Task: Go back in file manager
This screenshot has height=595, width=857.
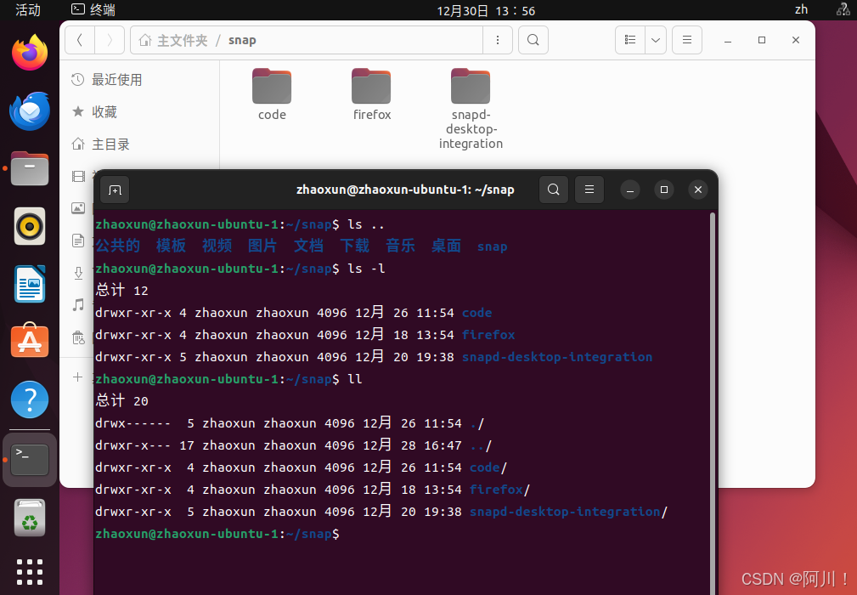Action: 80,40
